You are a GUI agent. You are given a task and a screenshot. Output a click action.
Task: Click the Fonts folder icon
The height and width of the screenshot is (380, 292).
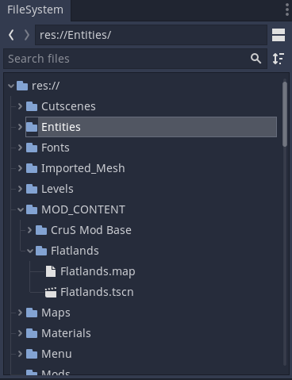(x=32, y=148)
